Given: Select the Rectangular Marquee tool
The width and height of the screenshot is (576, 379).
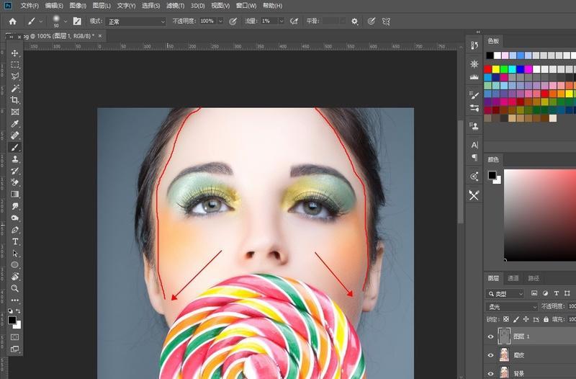Looking at the screenshot, I should pos(14,65).
